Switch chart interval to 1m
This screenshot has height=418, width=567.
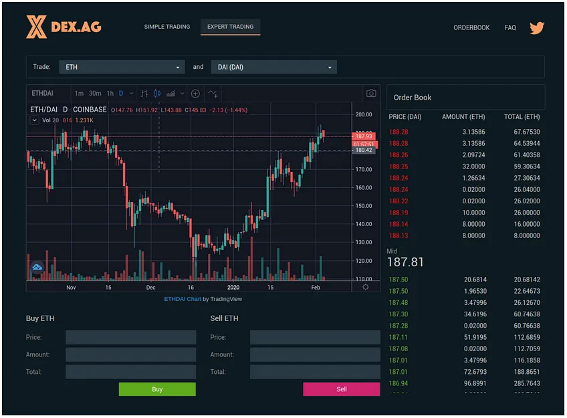pyautogui.click(x=79, y=94)
